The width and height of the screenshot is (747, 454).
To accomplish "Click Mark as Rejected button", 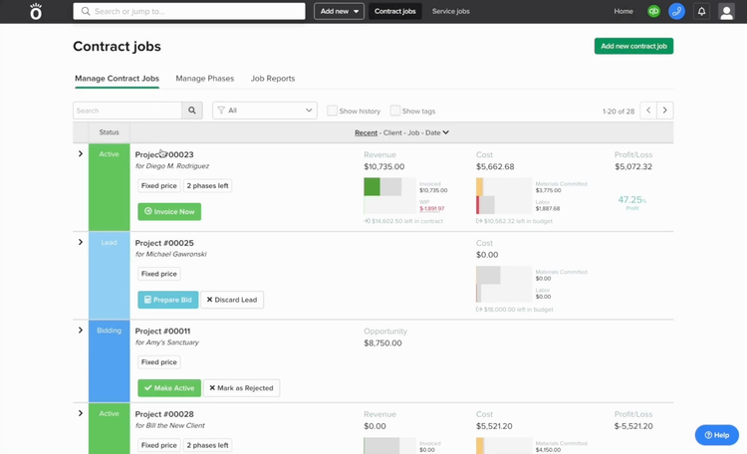I will (242, 387).
